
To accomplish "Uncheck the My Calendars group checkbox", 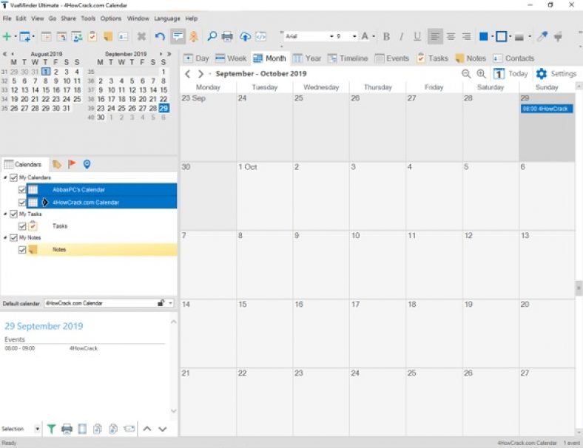I will point(13,177).
